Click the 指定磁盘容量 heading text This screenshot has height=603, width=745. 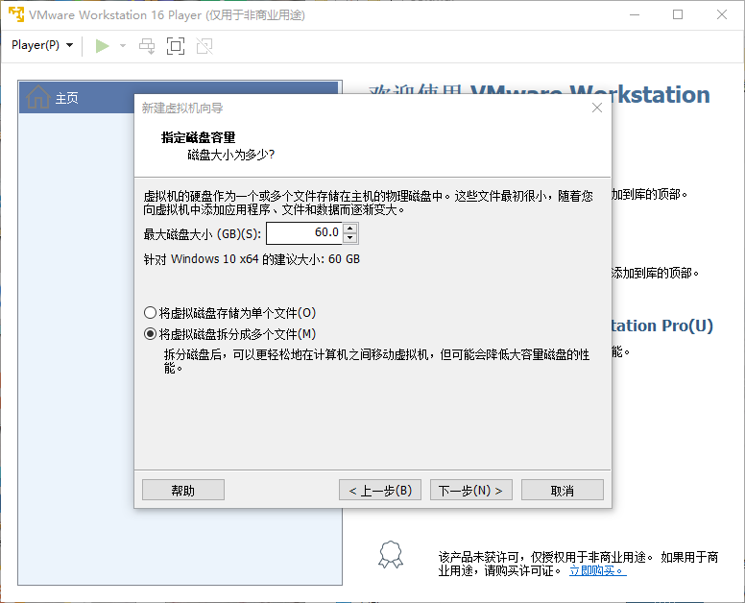[198, 138]
